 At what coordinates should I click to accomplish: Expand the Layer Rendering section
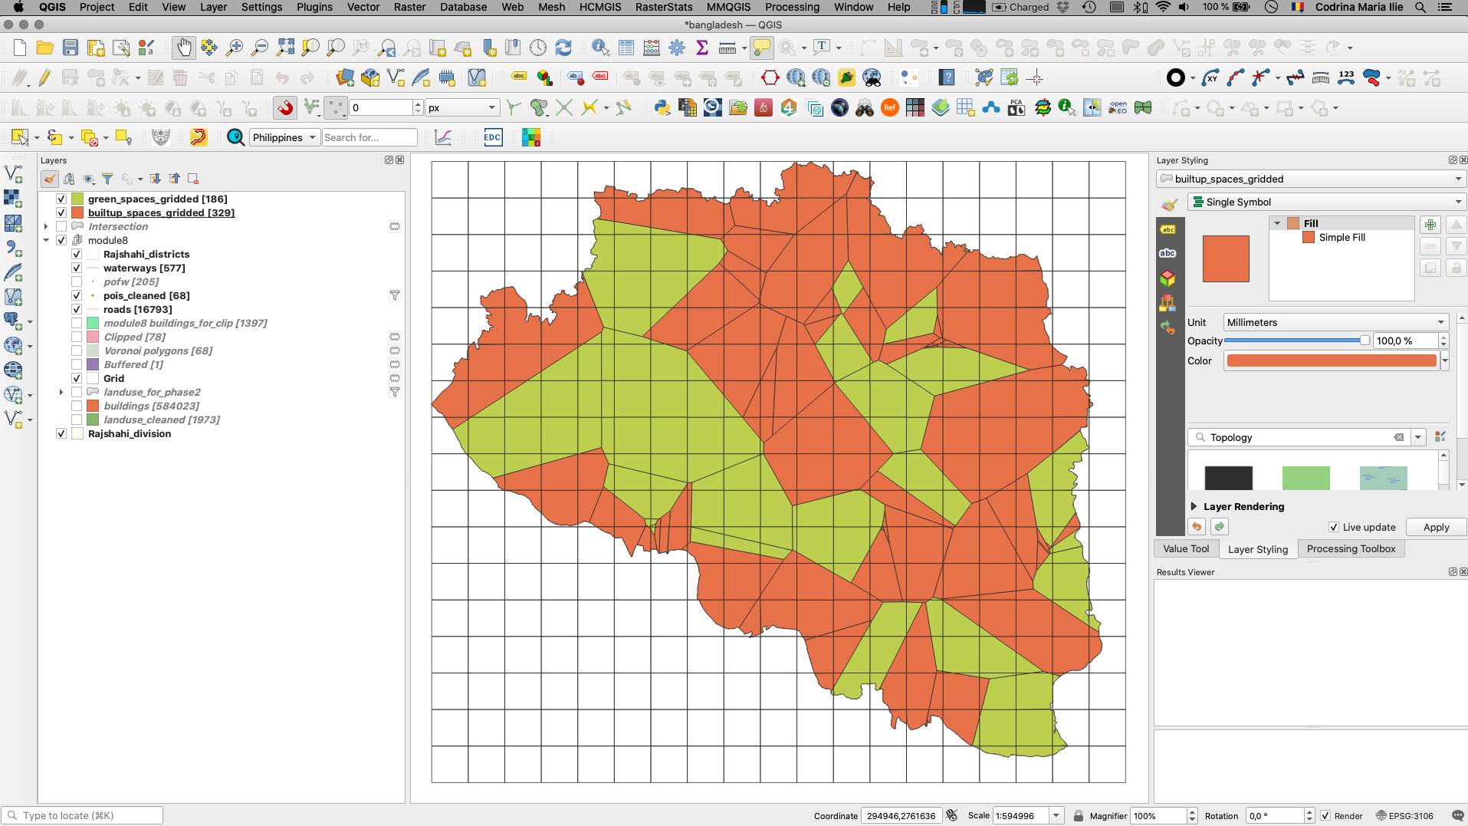(1194, 506)
